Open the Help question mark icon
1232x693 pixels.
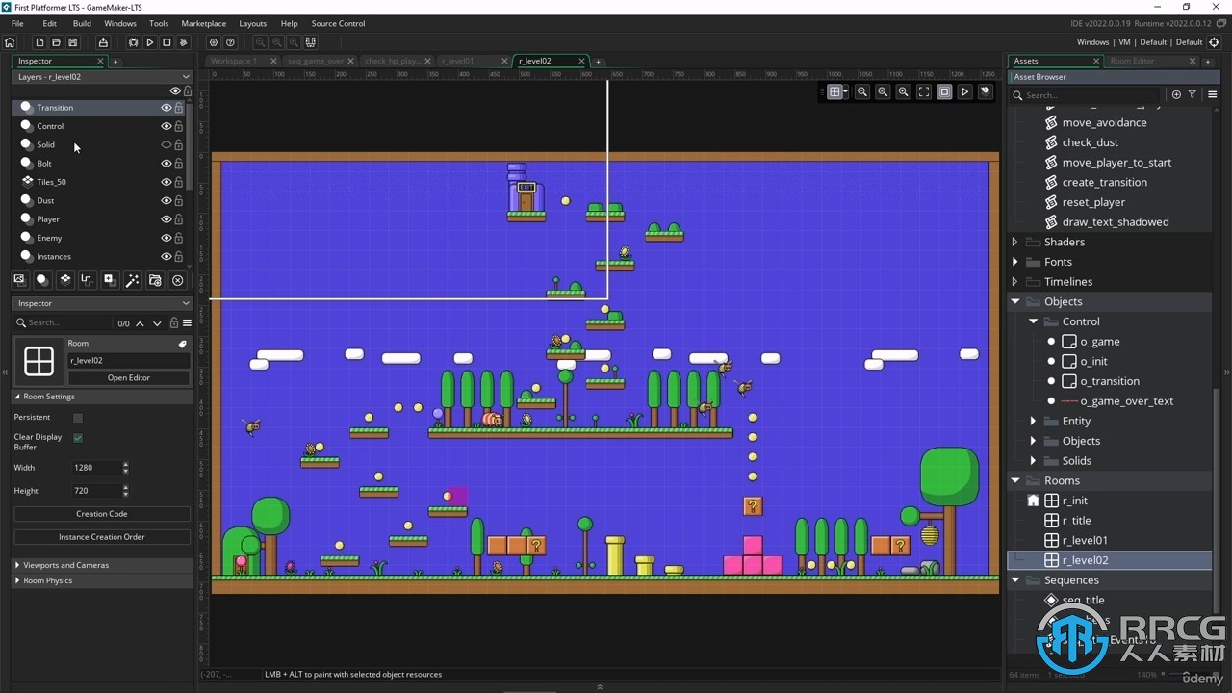click(x=230, y=42)
